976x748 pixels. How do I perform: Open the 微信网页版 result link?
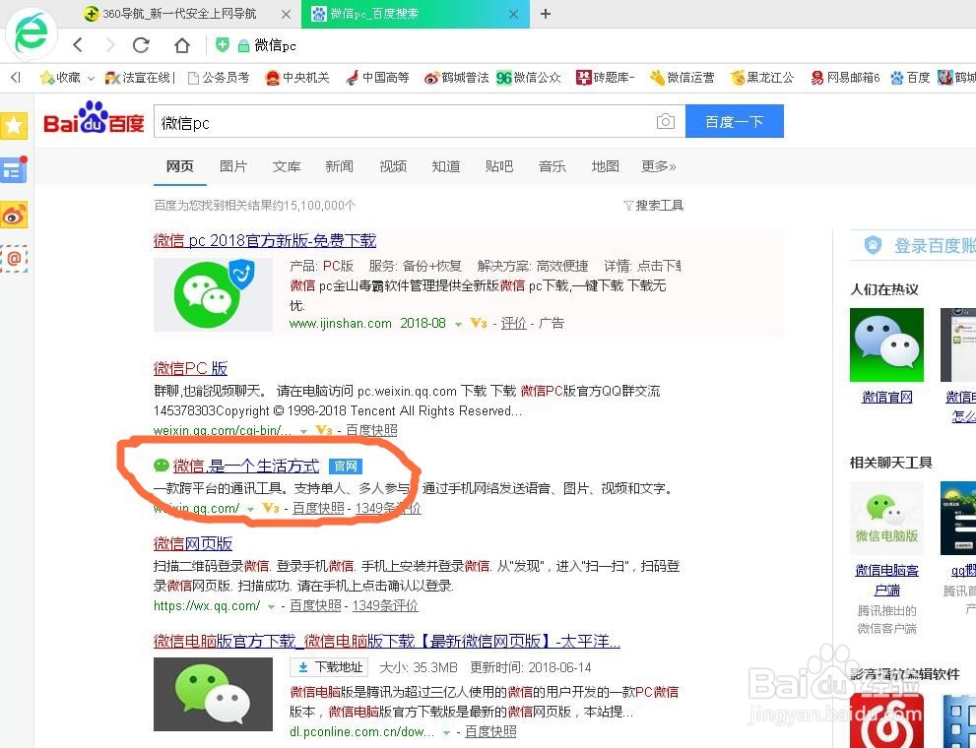[x=193, y=543]
